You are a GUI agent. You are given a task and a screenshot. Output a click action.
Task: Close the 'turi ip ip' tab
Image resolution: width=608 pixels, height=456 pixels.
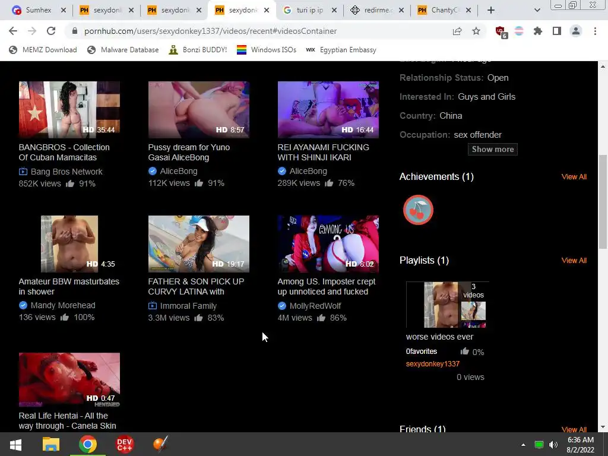click(x=334, y=10)
